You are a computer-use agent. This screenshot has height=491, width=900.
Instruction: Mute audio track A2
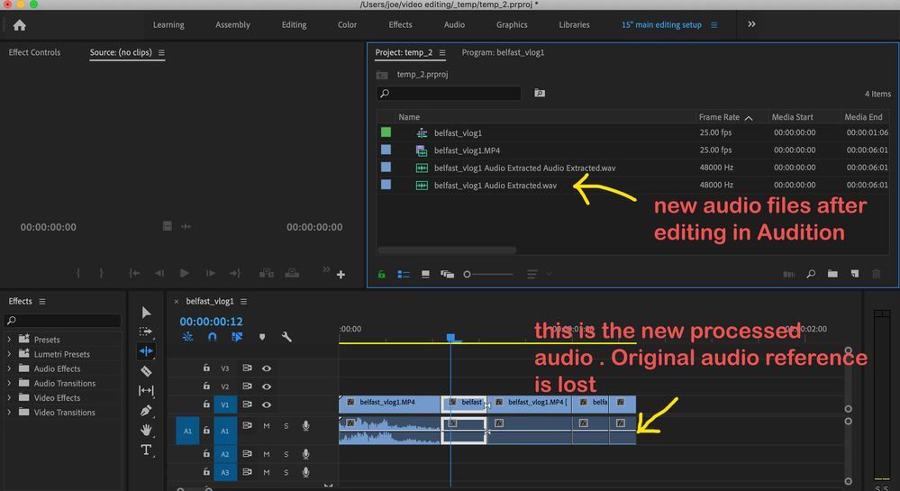point(267,454)
